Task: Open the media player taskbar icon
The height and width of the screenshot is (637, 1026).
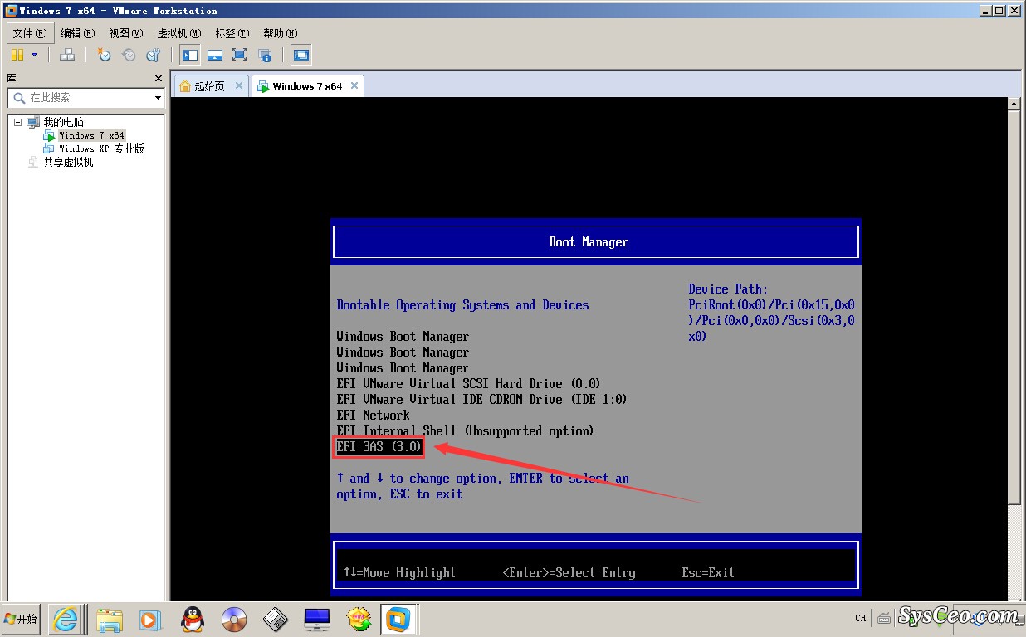Action: [150, 619]
